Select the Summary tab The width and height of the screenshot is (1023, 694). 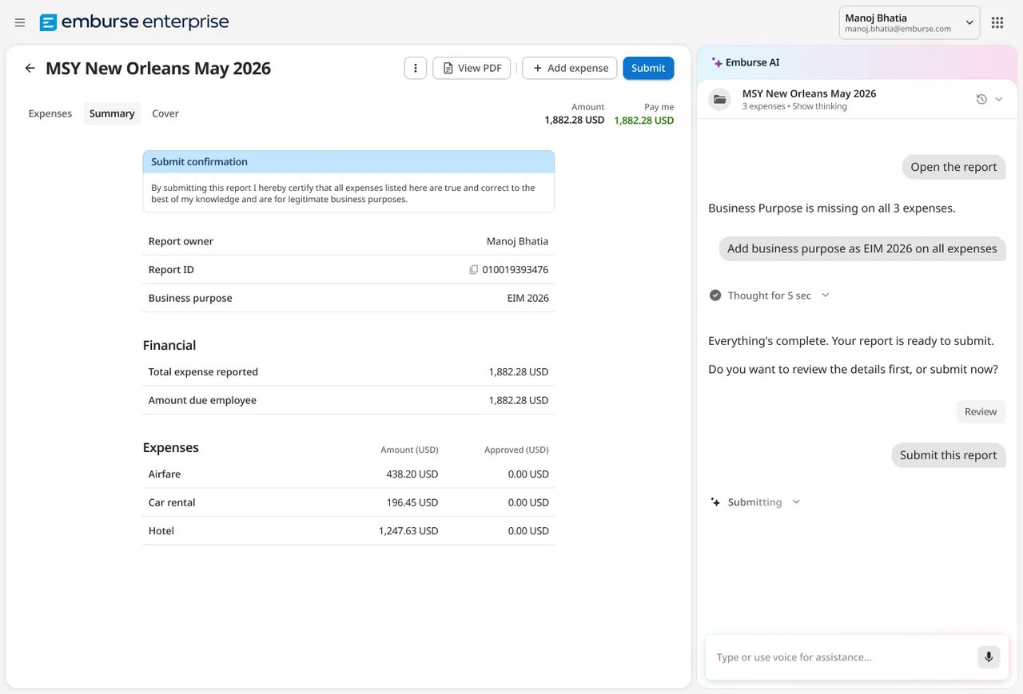[x=112, y=113]
